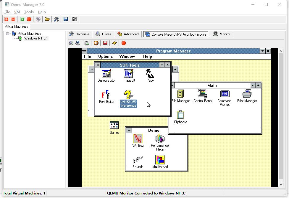This screenshot has width=289, height=198.
Task: Click the red floppy disk console toolbar icon
Action: point(105,43)
